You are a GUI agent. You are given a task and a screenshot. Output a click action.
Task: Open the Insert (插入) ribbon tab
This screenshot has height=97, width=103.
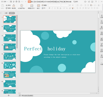point(32,2)
